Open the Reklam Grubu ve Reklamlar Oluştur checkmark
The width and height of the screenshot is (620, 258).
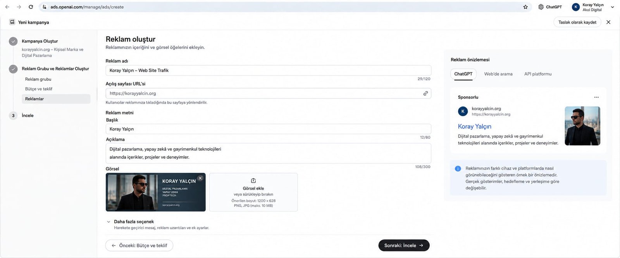(13, 69)
